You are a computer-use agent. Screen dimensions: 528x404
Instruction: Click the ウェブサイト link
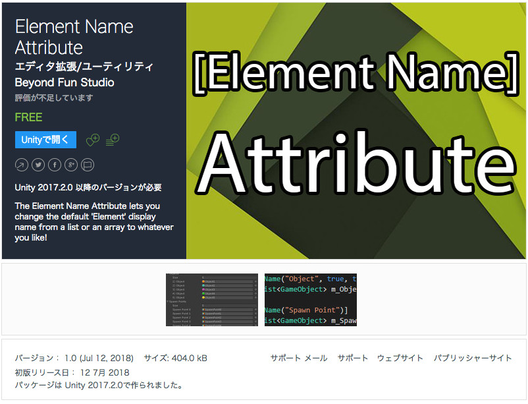tap(400, 358)
